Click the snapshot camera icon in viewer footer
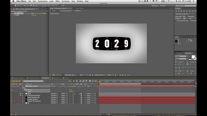 click(73, 75)
